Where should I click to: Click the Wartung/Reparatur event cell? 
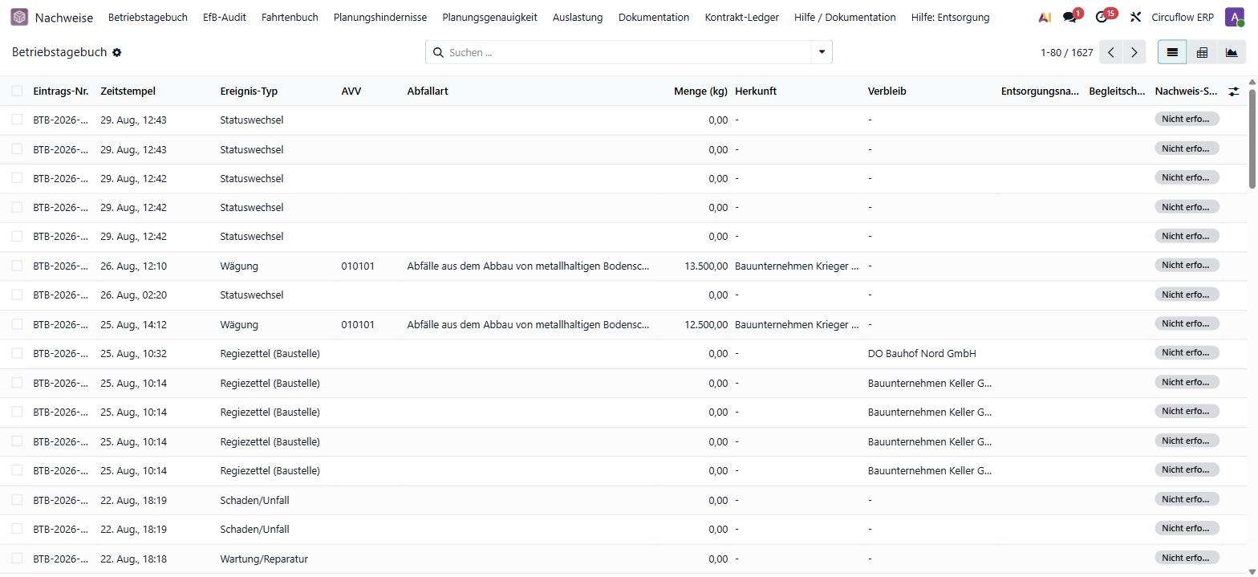(264, 559)
